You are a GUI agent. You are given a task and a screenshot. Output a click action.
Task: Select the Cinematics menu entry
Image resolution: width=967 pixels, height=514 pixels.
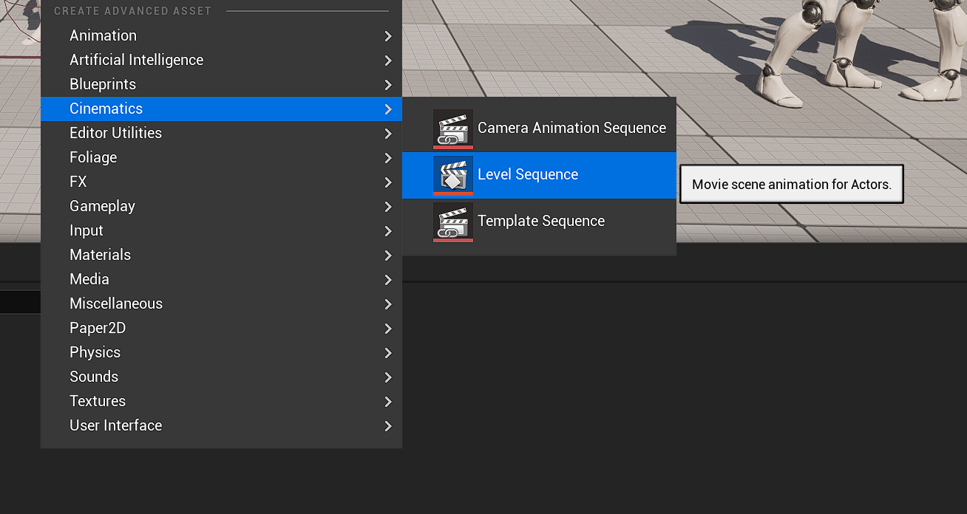pos(221,109)
